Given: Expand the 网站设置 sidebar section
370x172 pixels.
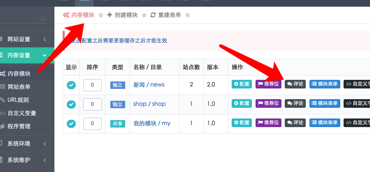Looking at the screenshot, I should click(44, 39).
